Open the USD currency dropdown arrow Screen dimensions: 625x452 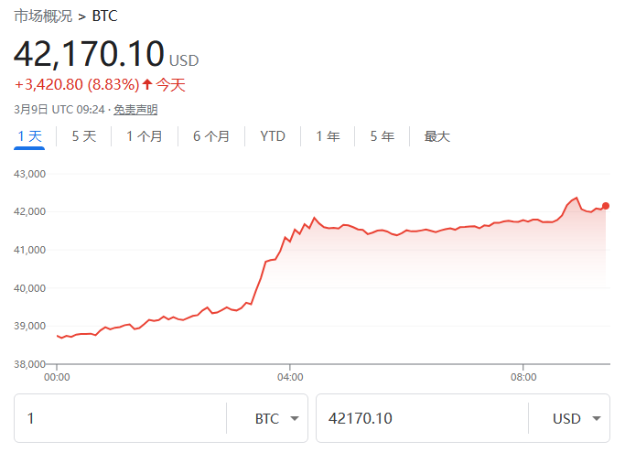(596, 419)
